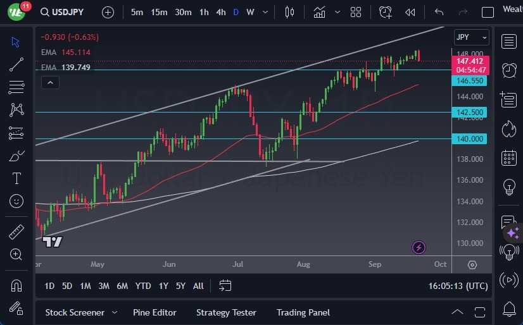Image resolution: width=523 pixels, height=325 pixels.
Task: Click the compare or add symbol plus
Action: (x=108, y=12)
